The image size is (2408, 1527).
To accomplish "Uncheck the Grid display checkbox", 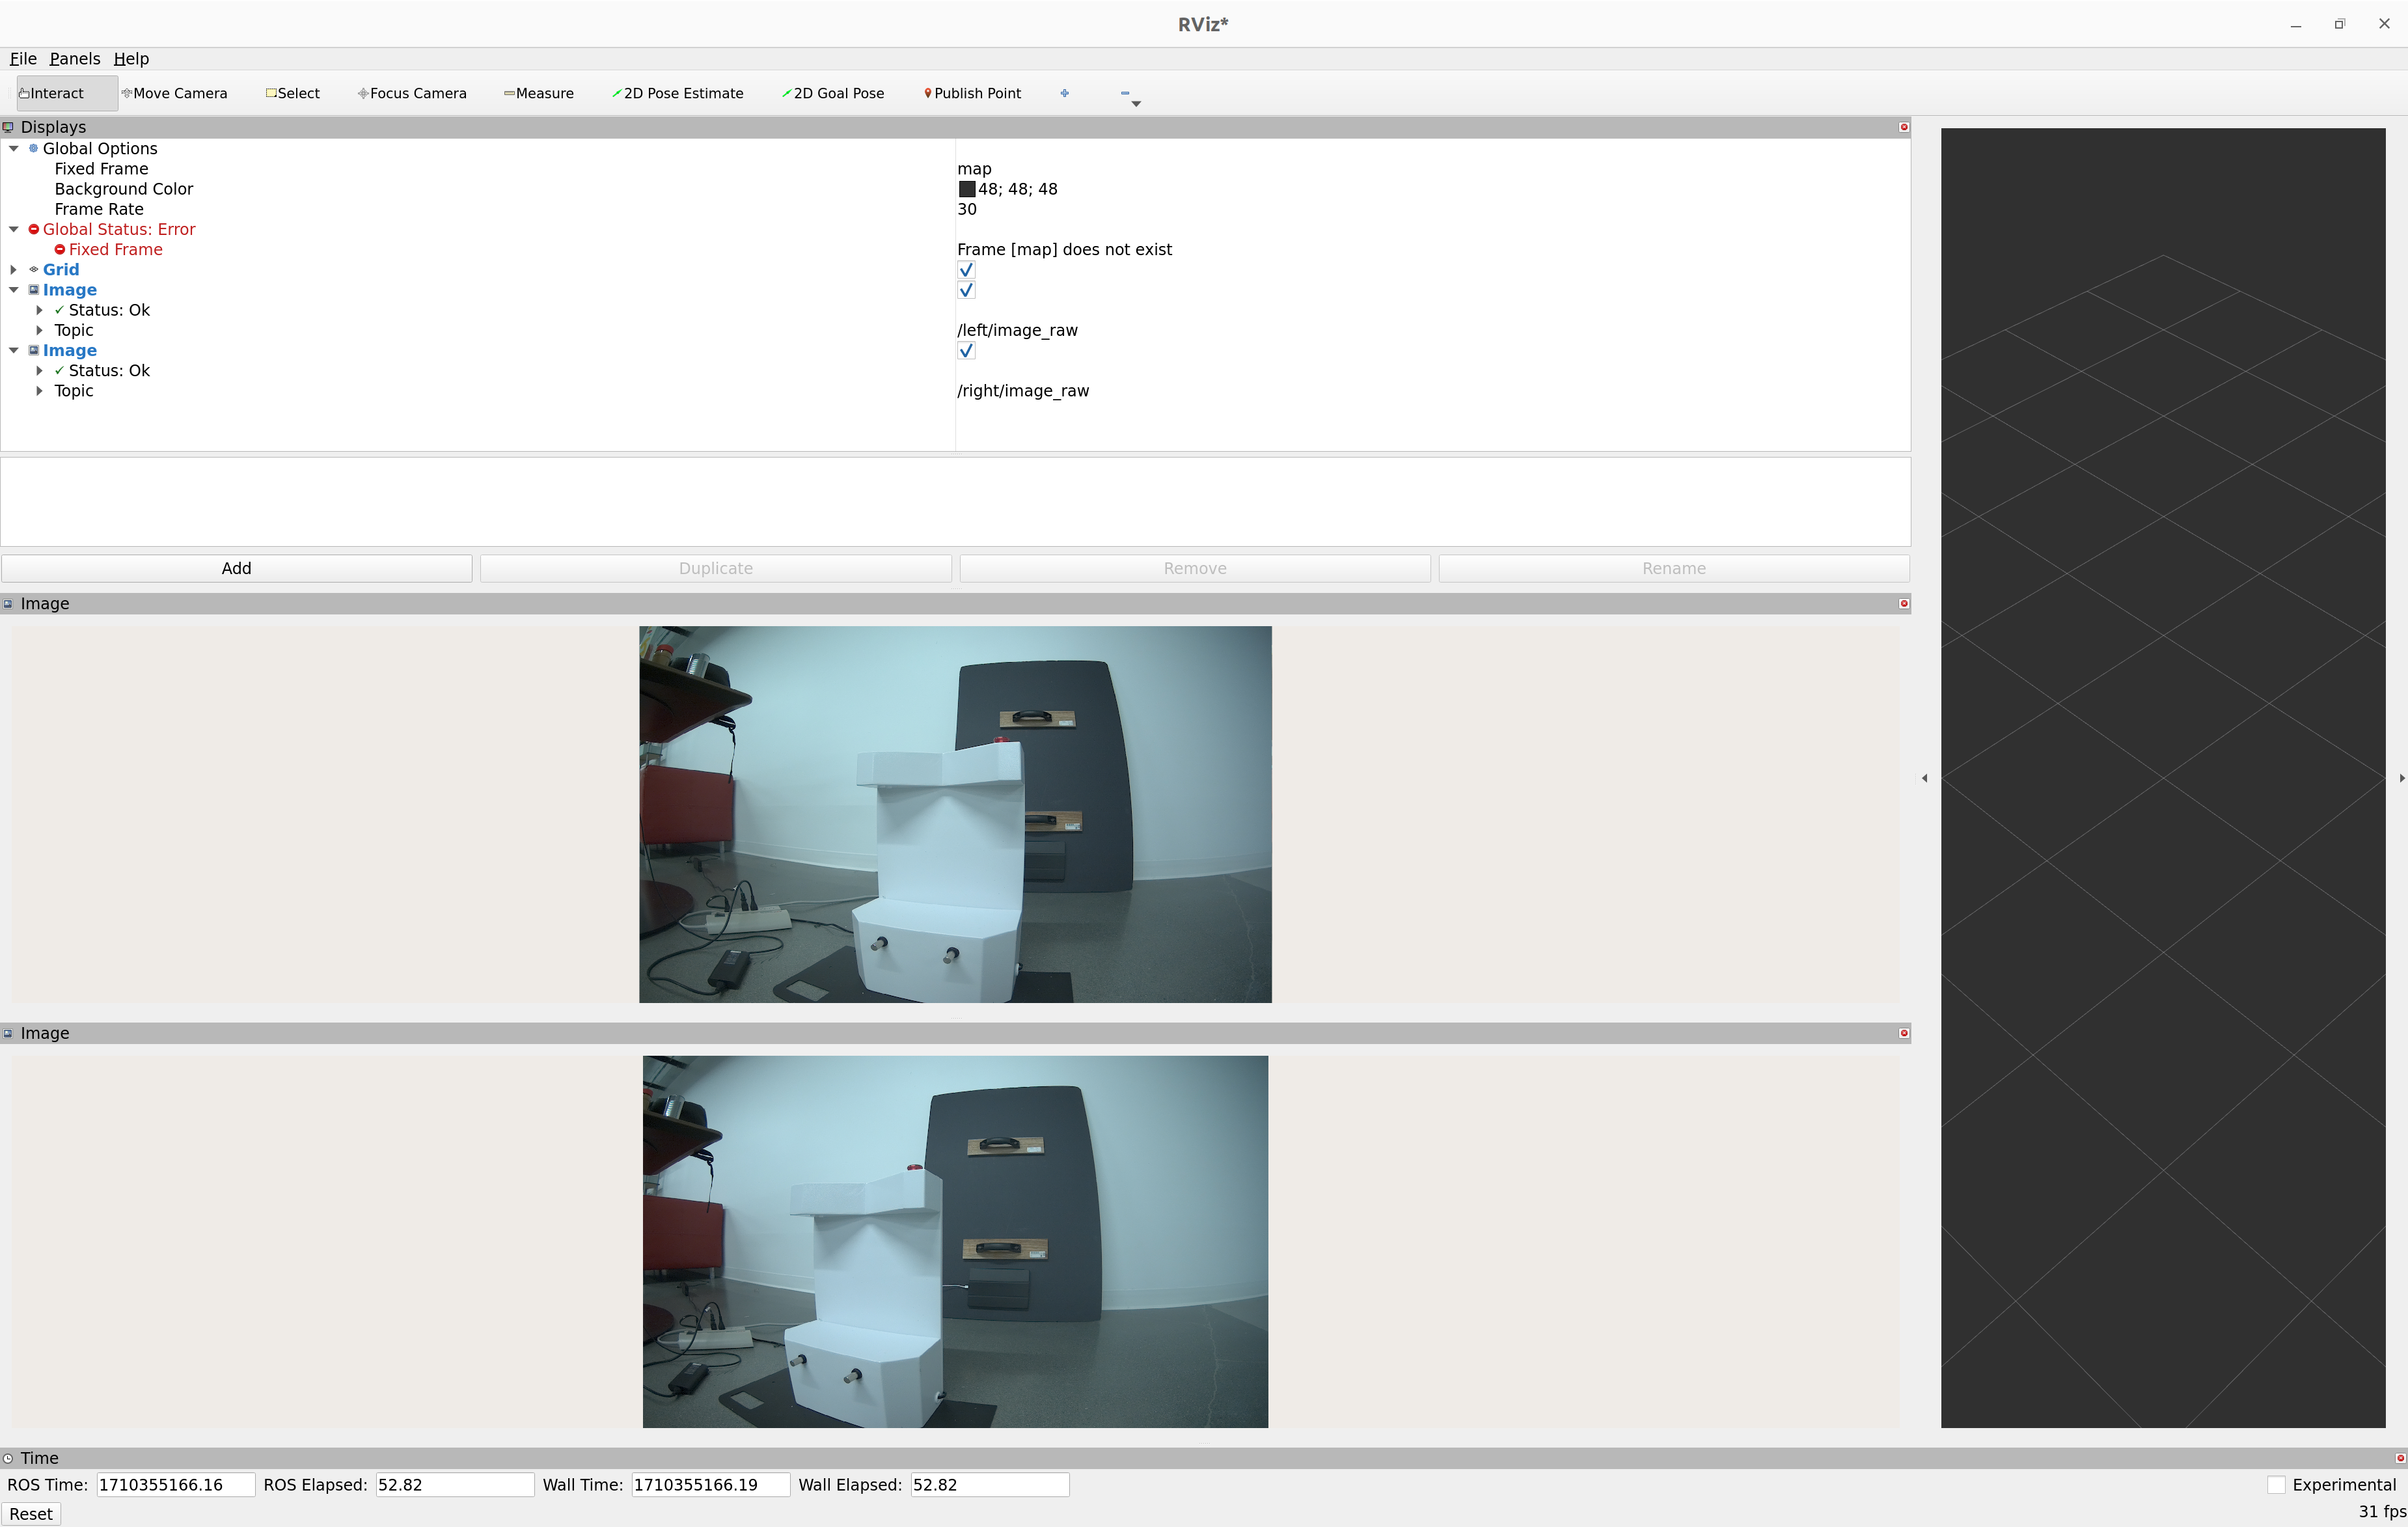I will point(966,270).
